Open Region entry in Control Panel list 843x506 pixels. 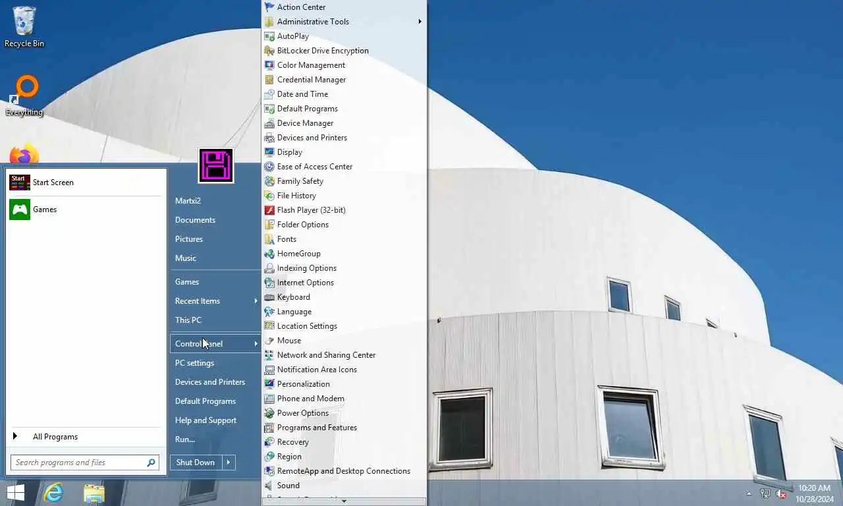pos(289,457)
